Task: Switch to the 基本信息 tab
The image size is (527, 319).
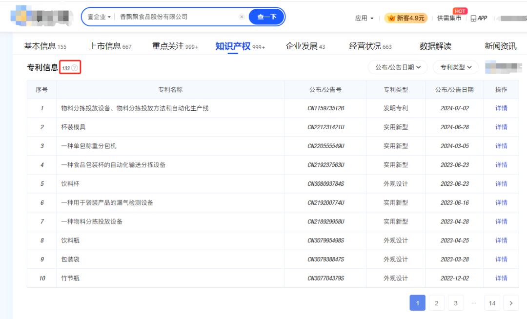Action: [45, 46]
